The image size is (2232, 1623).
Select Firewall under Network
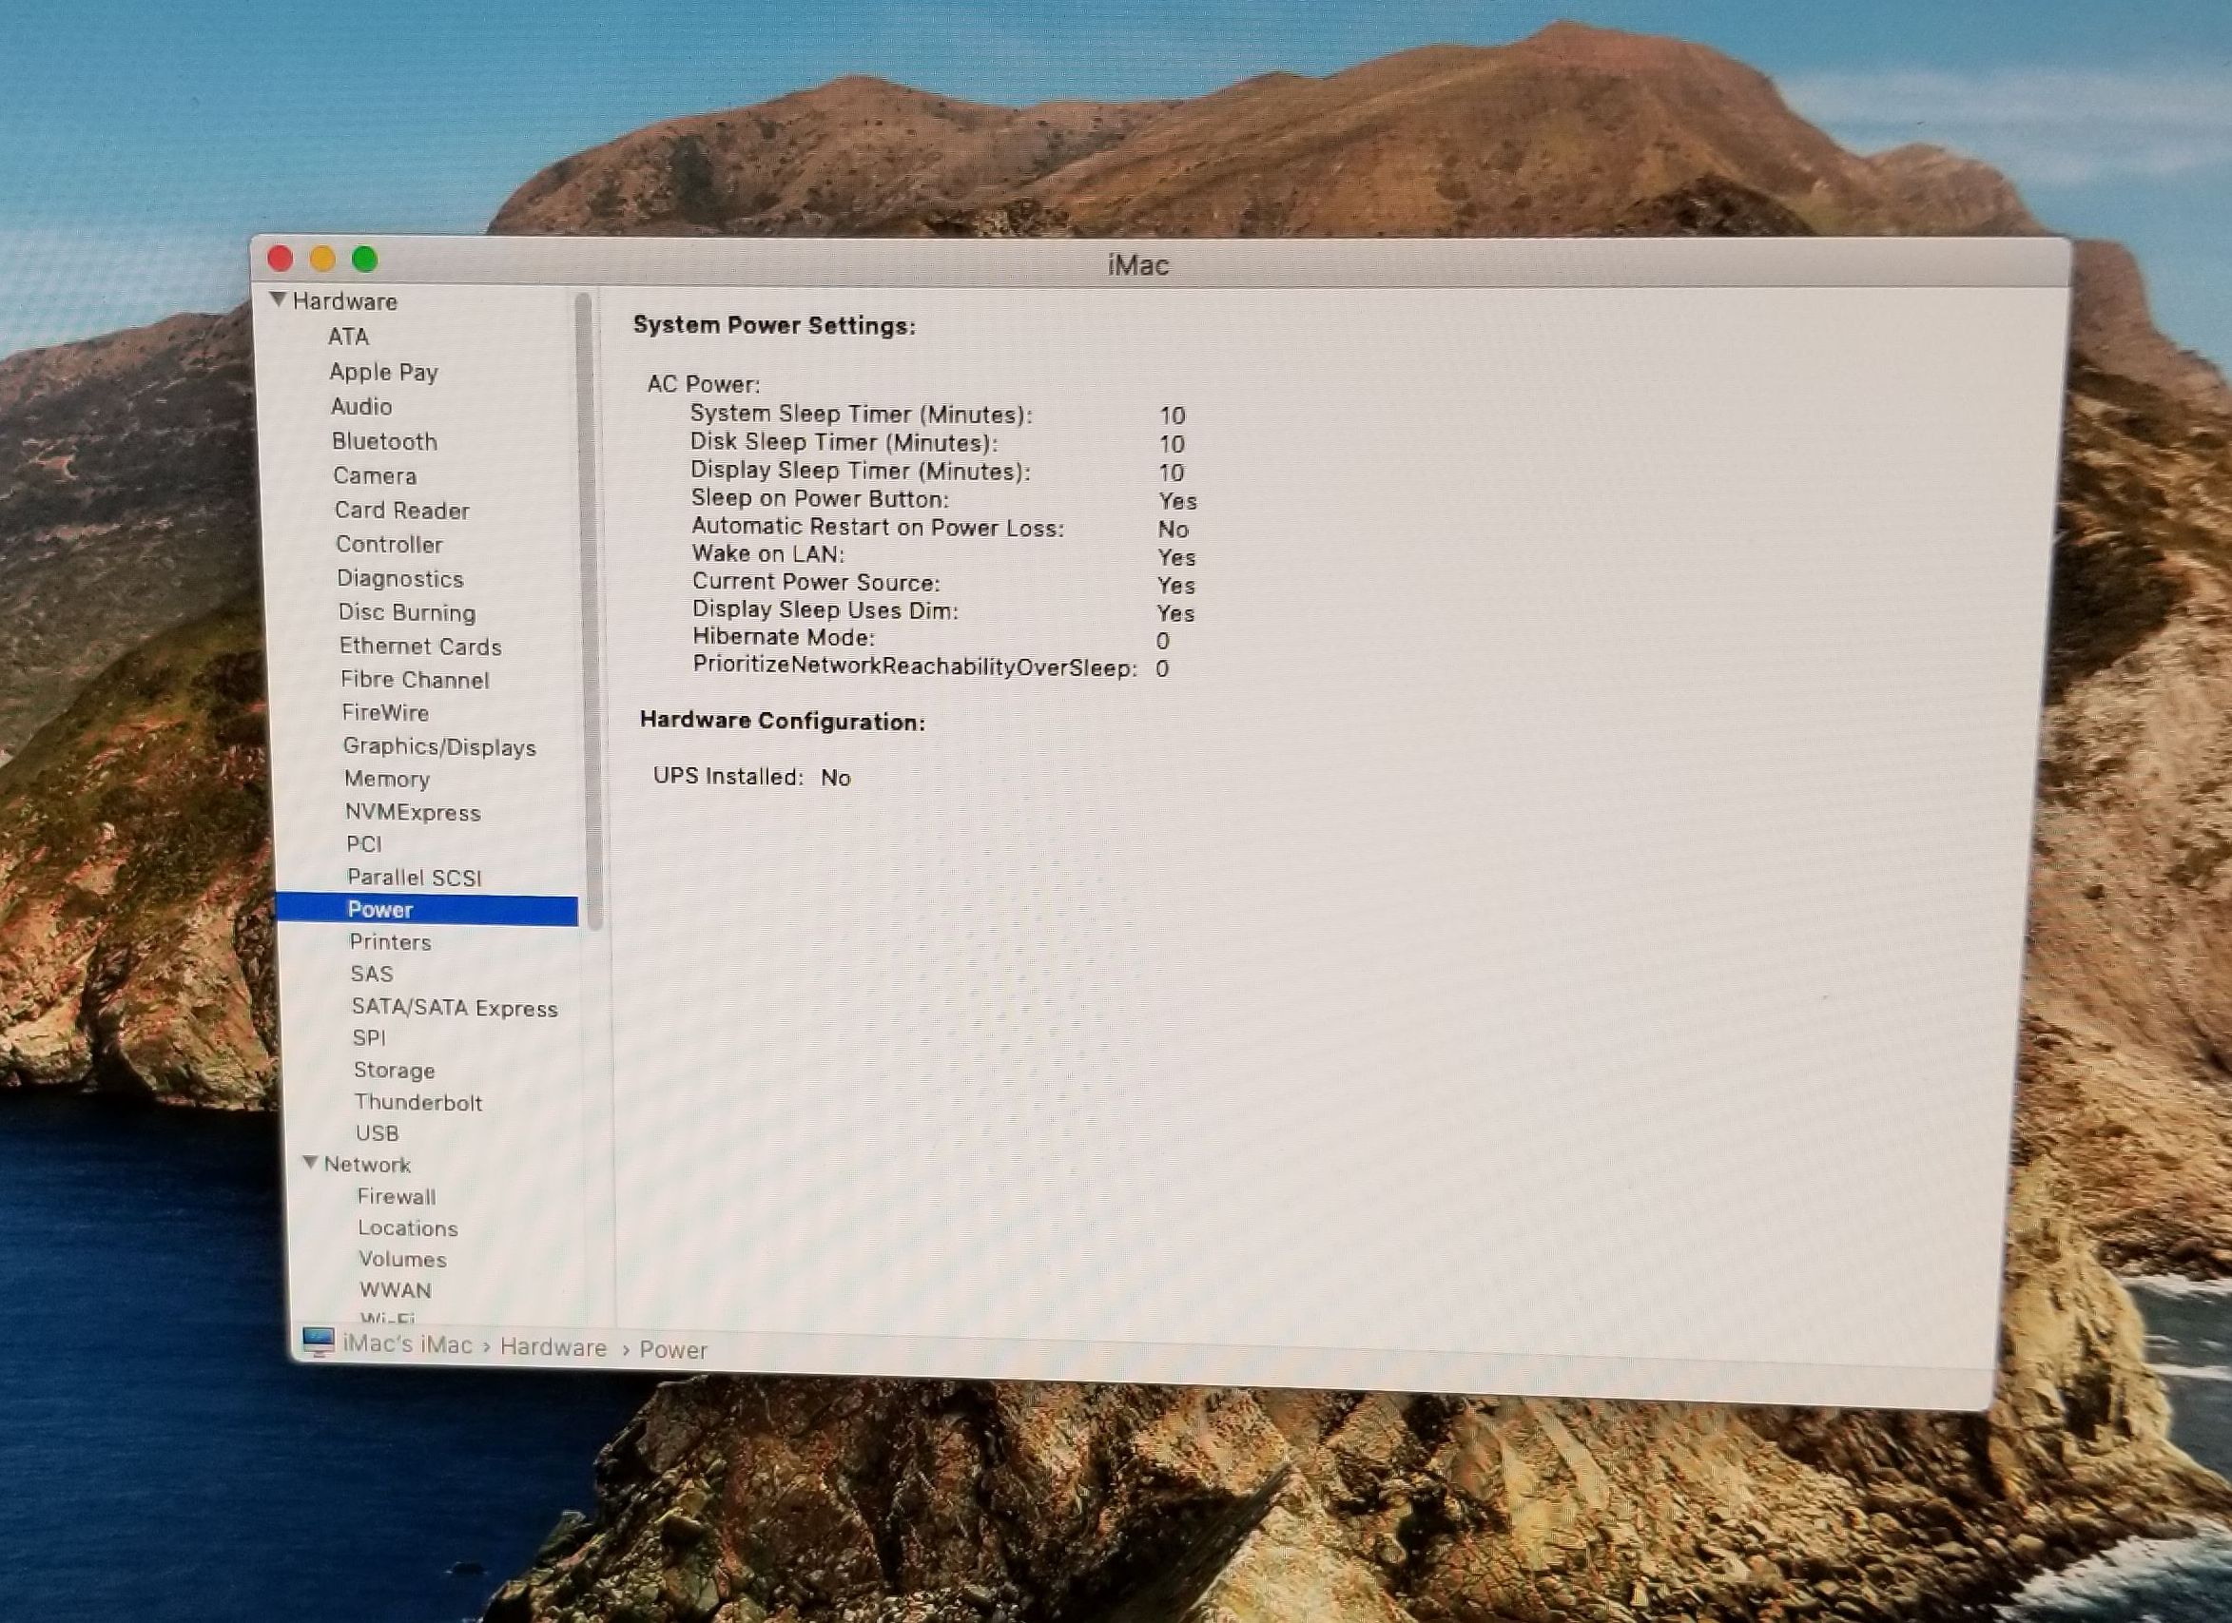point(397,1197)
